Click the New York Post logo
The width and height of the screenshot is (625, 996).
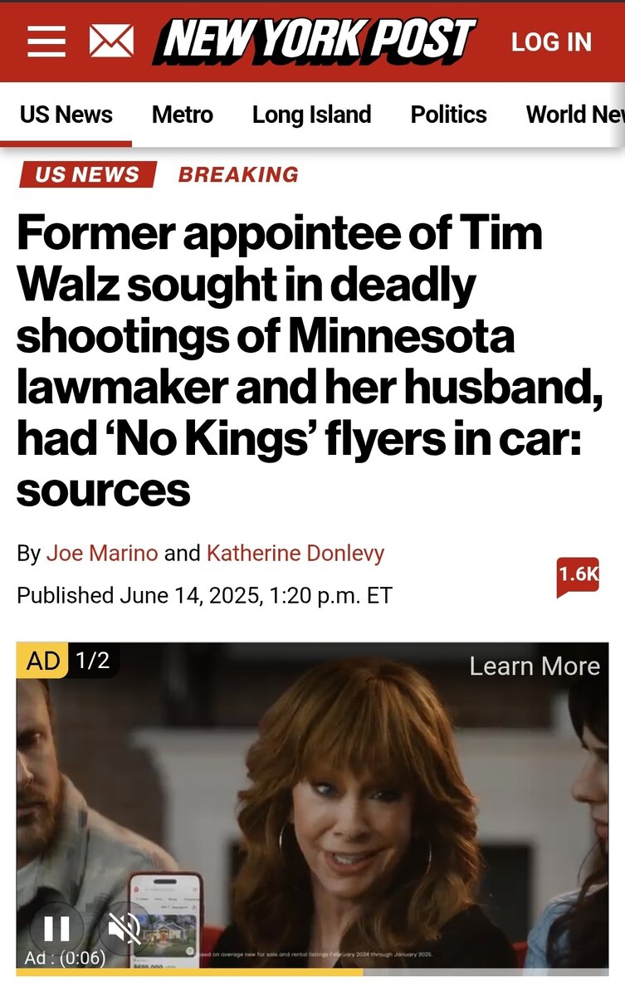pos(314,41)
